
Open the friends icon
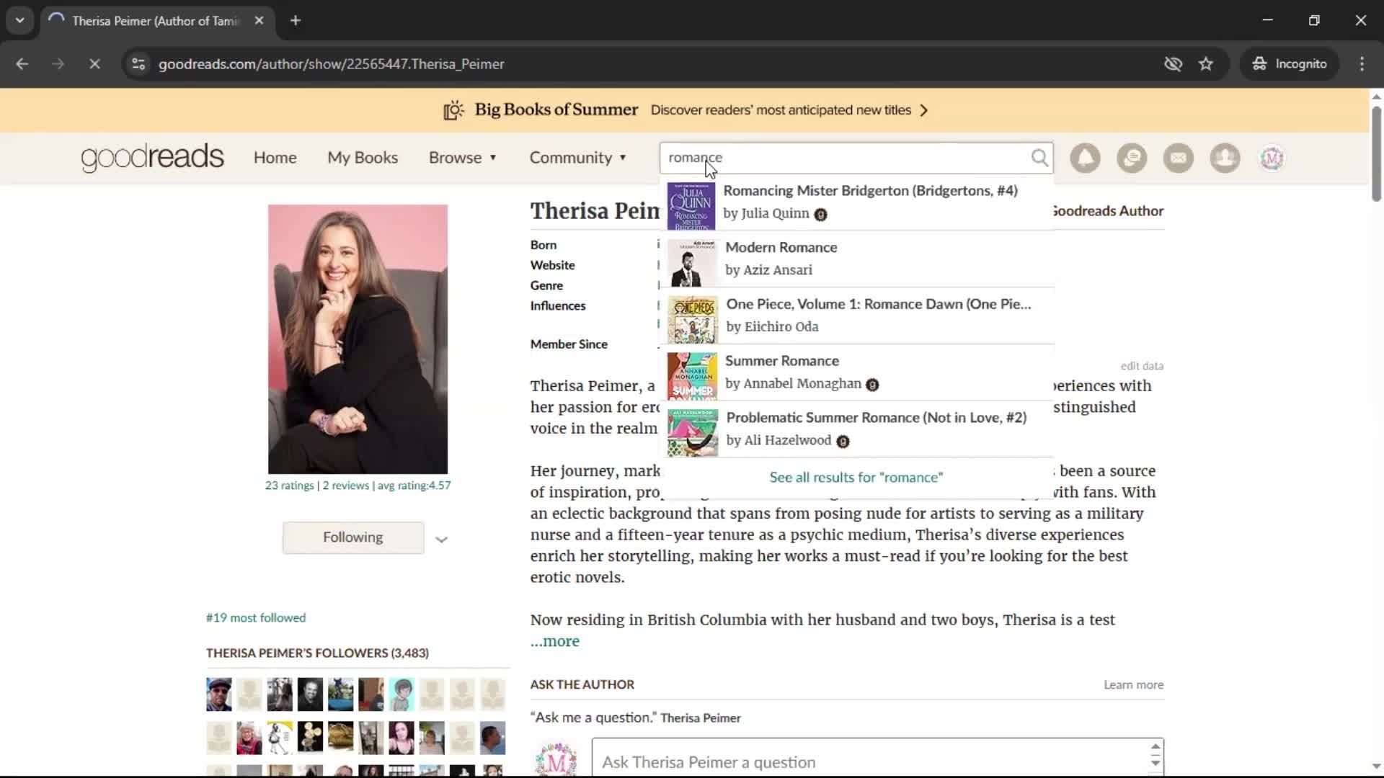[1225, 158]
